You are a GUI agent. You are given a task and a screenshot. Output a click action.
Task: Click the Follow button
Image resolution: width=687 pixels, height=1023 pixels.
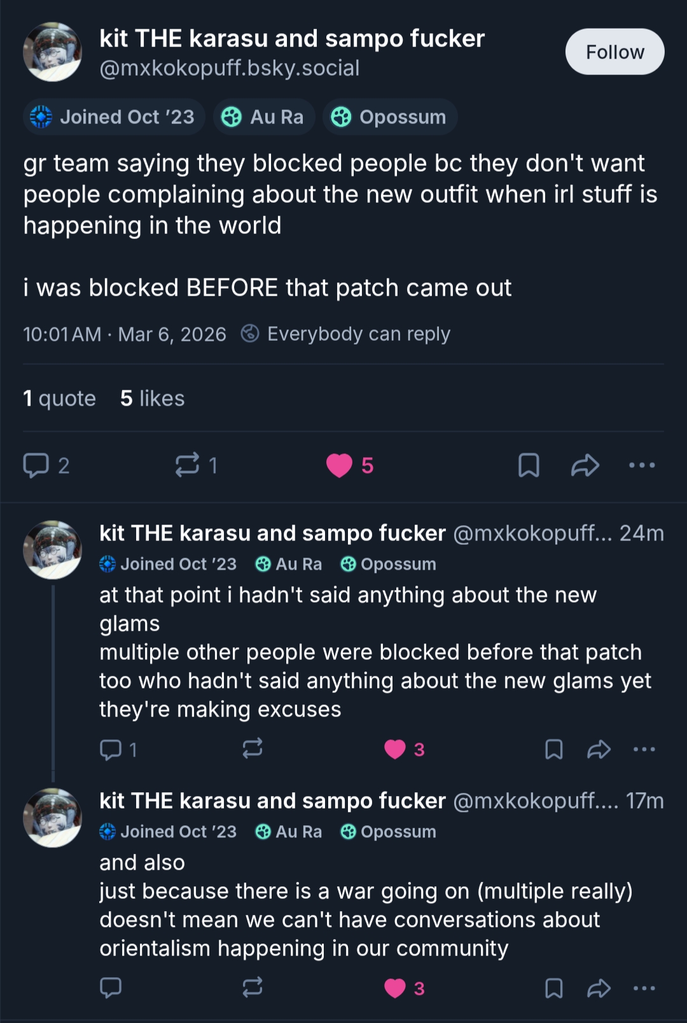614,51
